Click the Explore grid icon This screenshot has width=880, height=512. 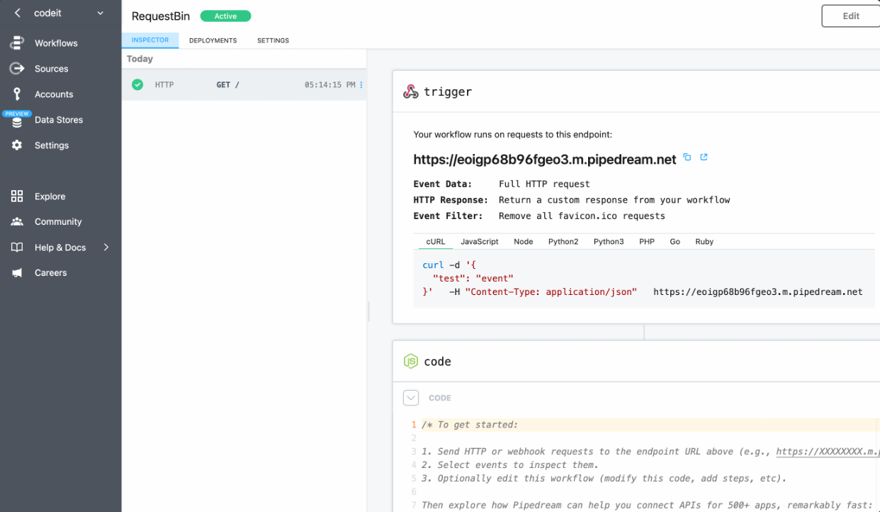pos(17,196)
